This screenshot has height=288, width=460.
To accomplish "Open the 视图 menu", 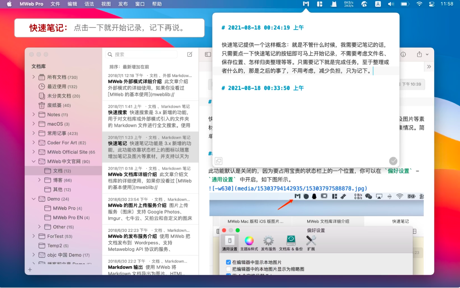I will tap(106, 4).
